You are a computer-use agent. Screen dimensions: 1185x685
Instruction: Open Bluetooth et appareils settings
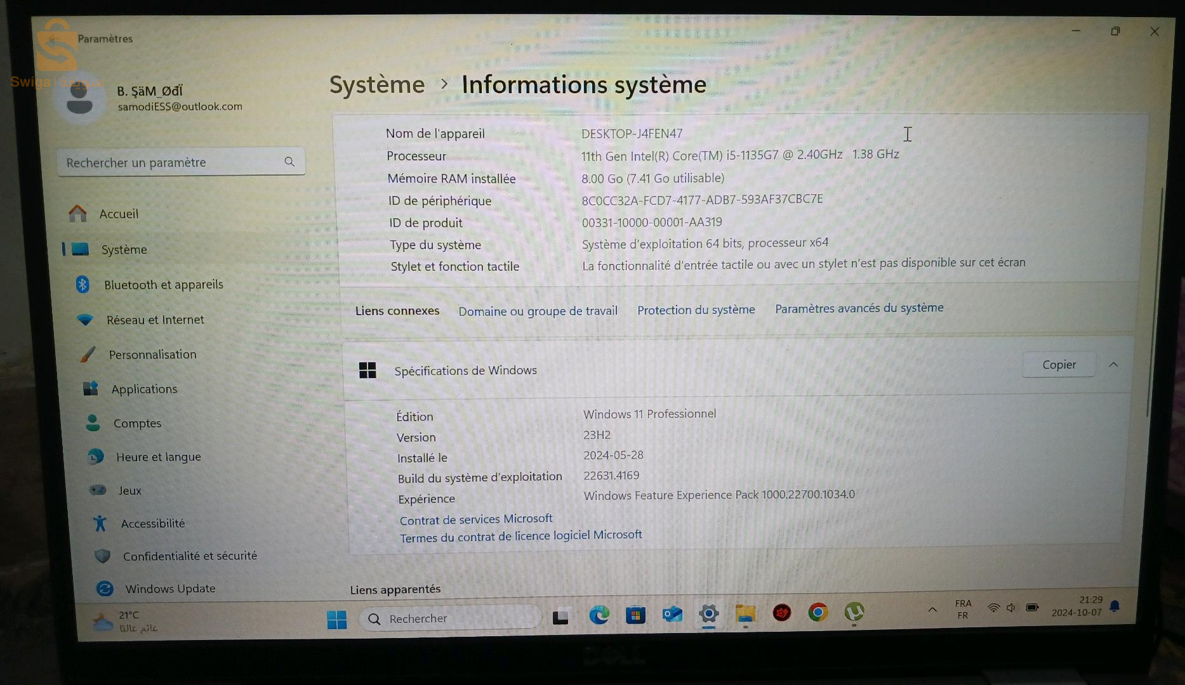click(163, 285)
